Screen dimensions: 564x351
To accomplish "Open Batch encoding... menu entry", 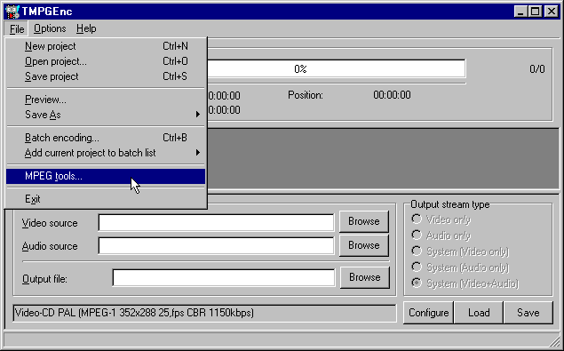I will [x=106, y=138].
